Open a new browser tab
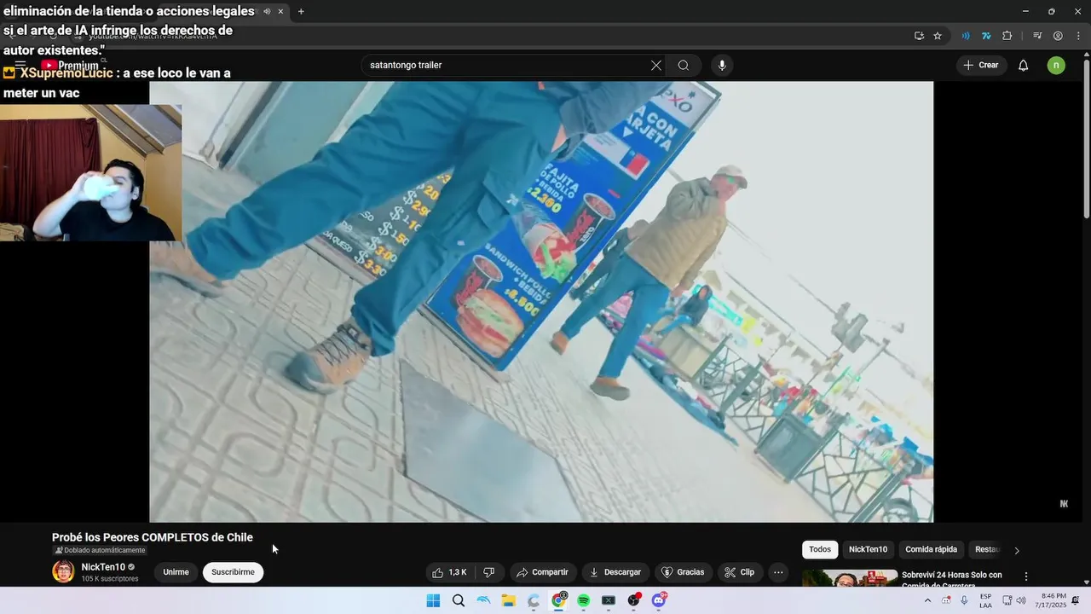The width and height of the screenshot is (1091, 614). (301, 11)
